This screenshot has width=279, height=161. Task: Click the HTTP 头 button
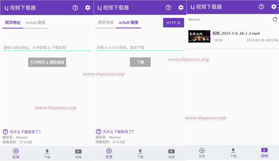click(173, 23)
